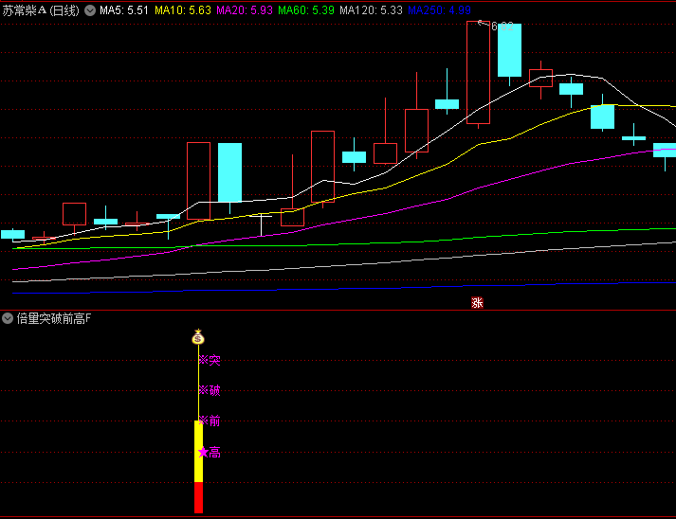Click the red 涨 marker icon
The image size is (676, 519).
(477, 303)
